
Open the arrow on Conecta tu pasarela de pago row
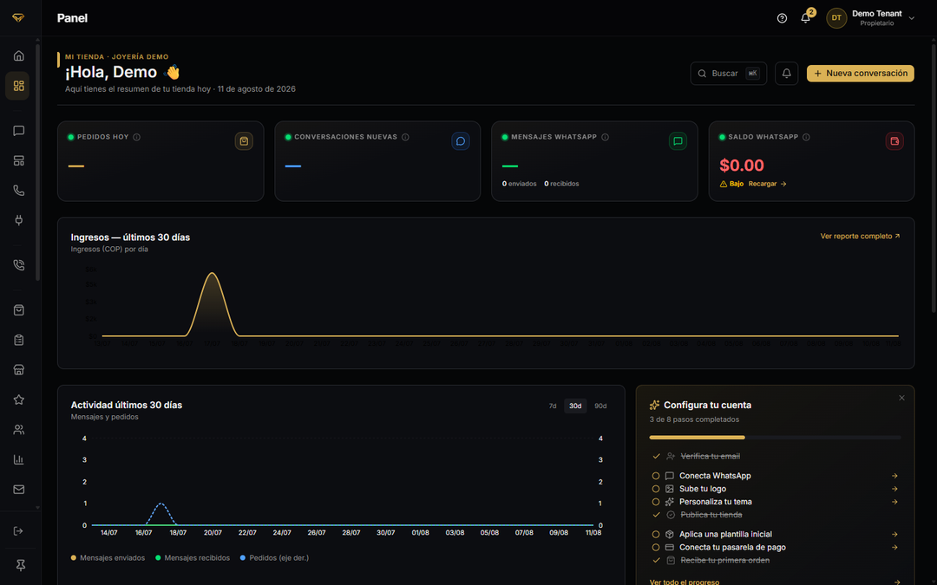click(894, 548)
